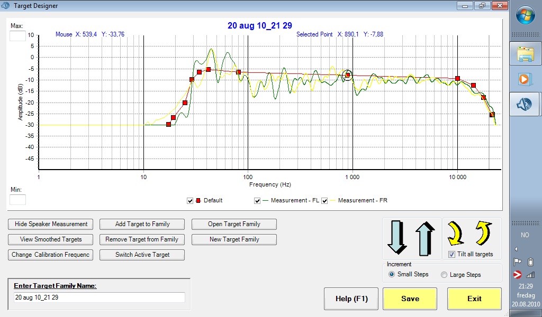This screenshot has height=317, width=542.
Task: Click the Target Family Name text field
Action: coord(100,297)
